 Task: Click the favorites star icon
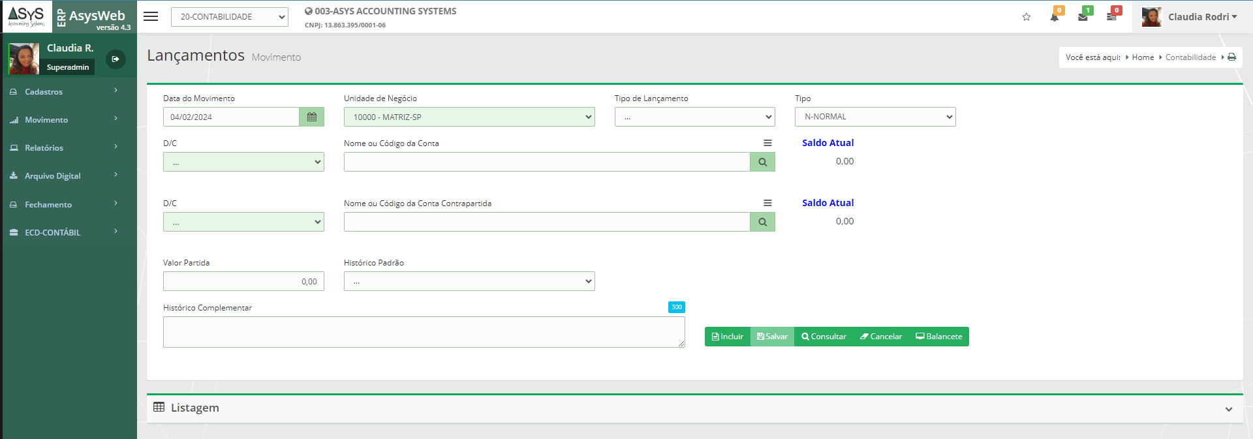click(x=1026, y=17)
